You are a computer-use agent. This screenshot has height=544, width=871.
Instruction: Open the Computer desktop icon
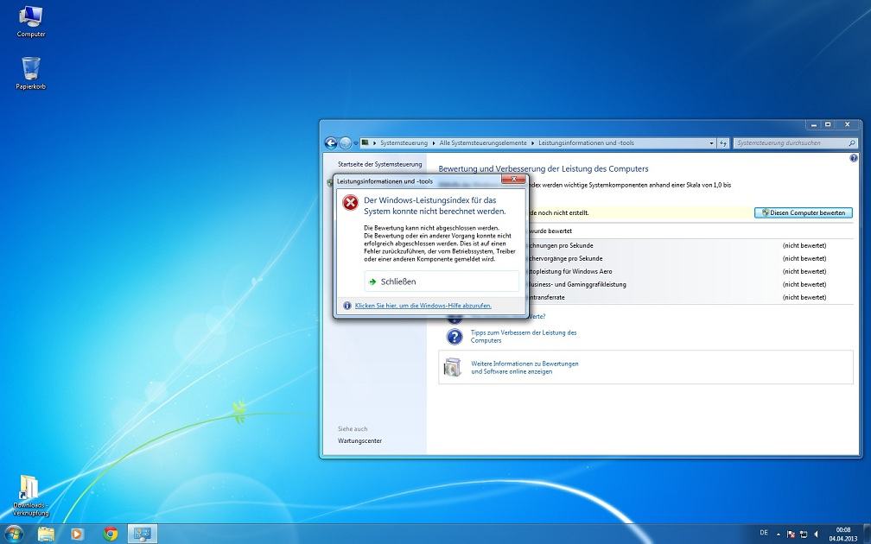[x=30, y=22]
